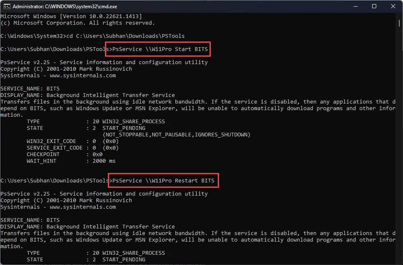Click the second 'Sysinternals - www.sysinternals.com' line
The image size is (403, 265).
coord(58,207)
